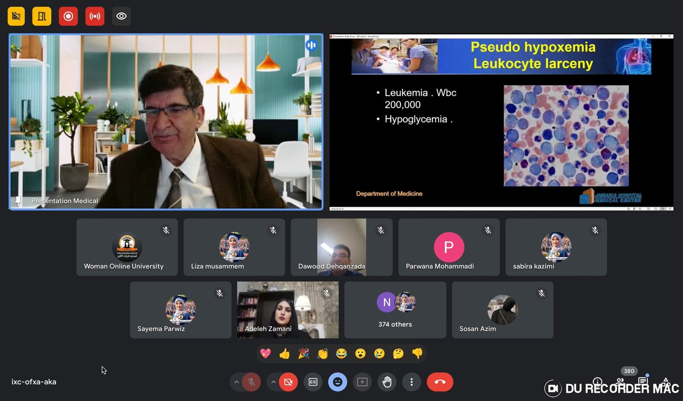Unmute the microphone
683x401 pixels.
coord(251,382)
